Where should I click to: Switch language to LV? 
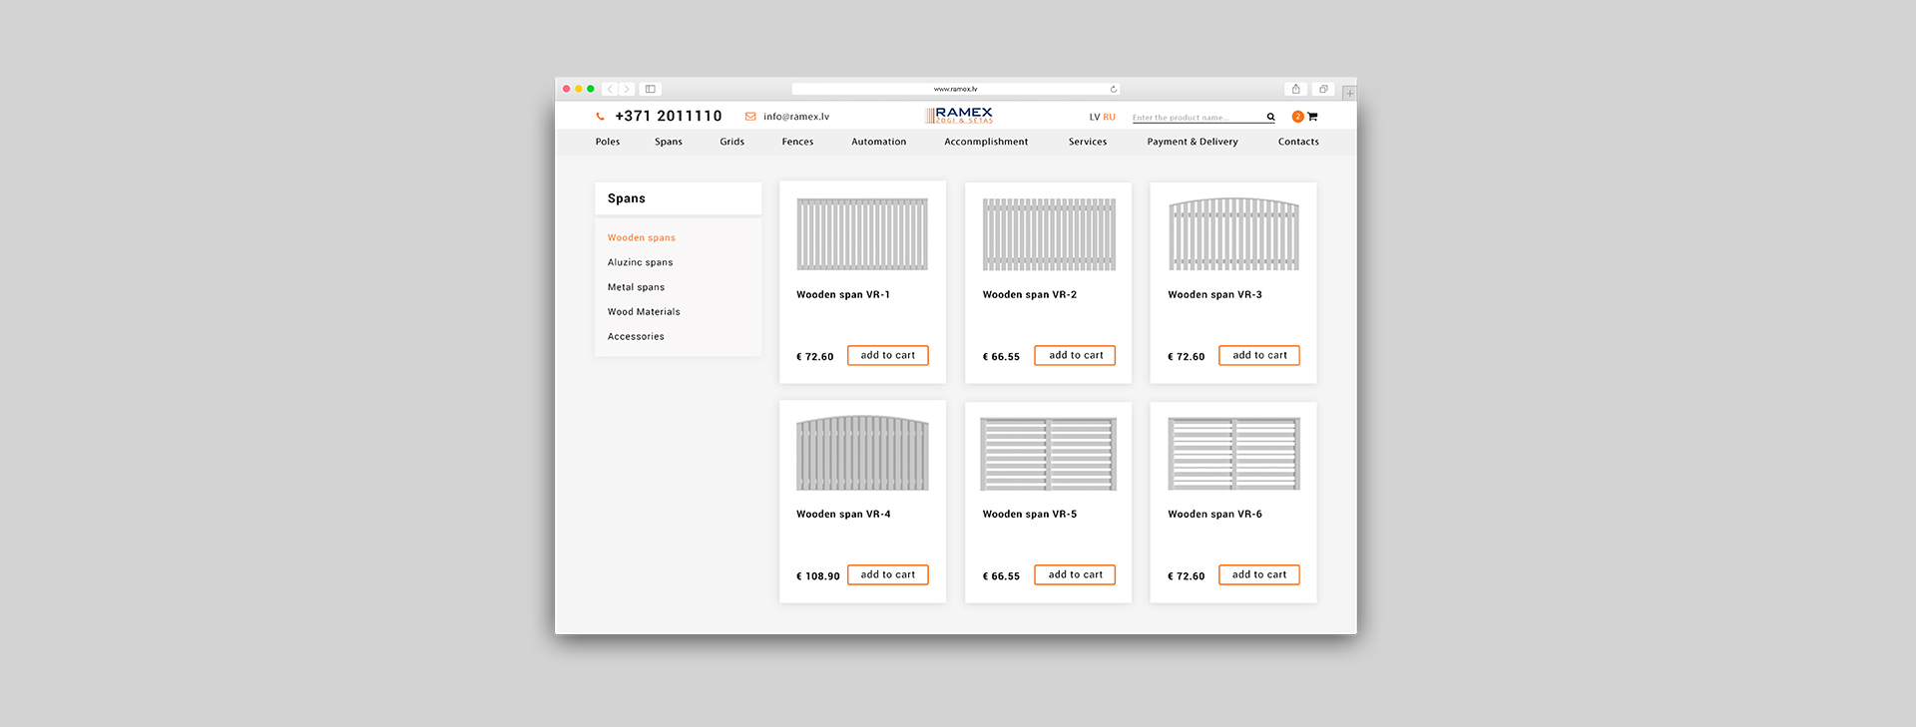click(1095, 117)
